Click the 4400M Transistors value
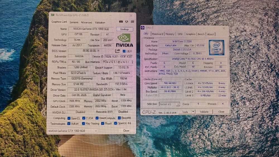Image resolution: width=279 pixels, height=157 pixels. click(x=107, y=45)
